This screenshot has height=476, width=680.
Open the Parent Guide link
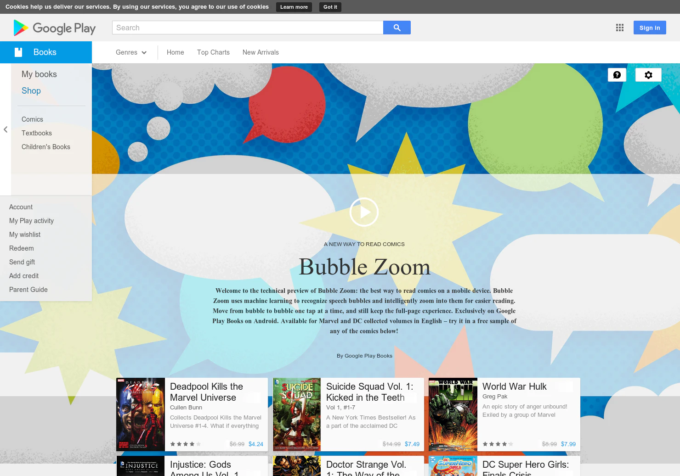click(28, 290)
